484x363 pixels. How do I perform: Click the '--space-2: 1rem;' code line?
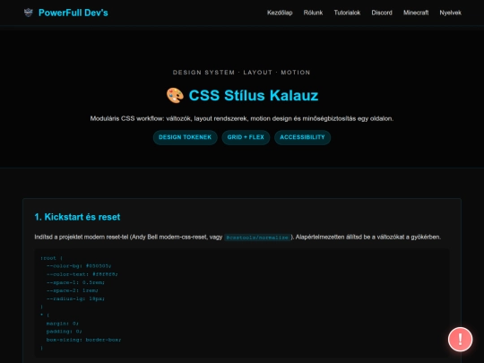(73, 290)
